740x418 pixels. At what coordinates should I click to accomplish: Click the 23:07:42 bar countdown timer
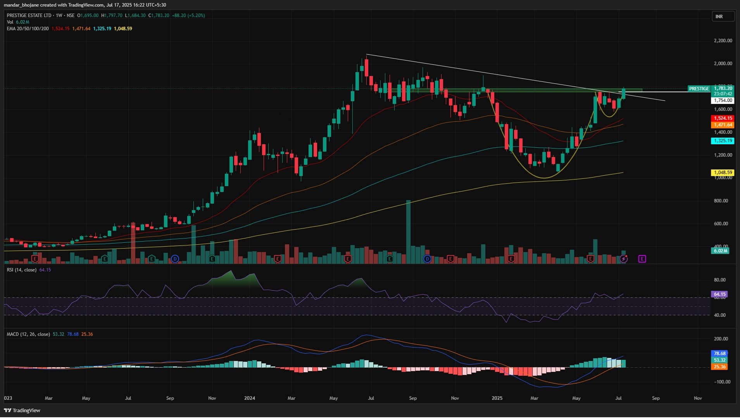(x=723, y=94)
